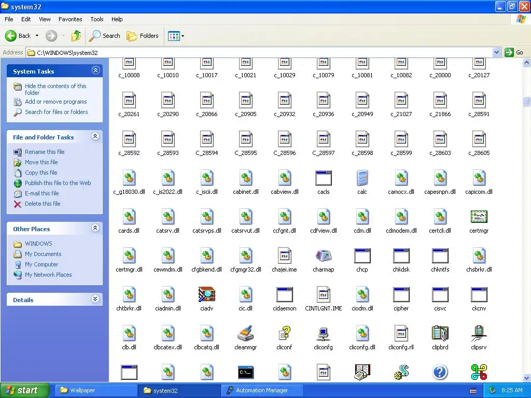Select the clipbrd clipboard viewer icon

tap(440, 333)
